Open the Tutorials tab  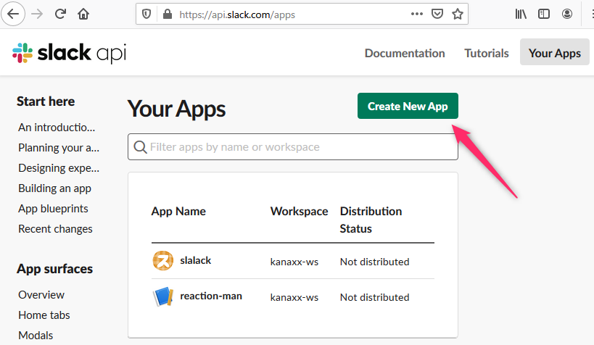(x=487, y=53)
